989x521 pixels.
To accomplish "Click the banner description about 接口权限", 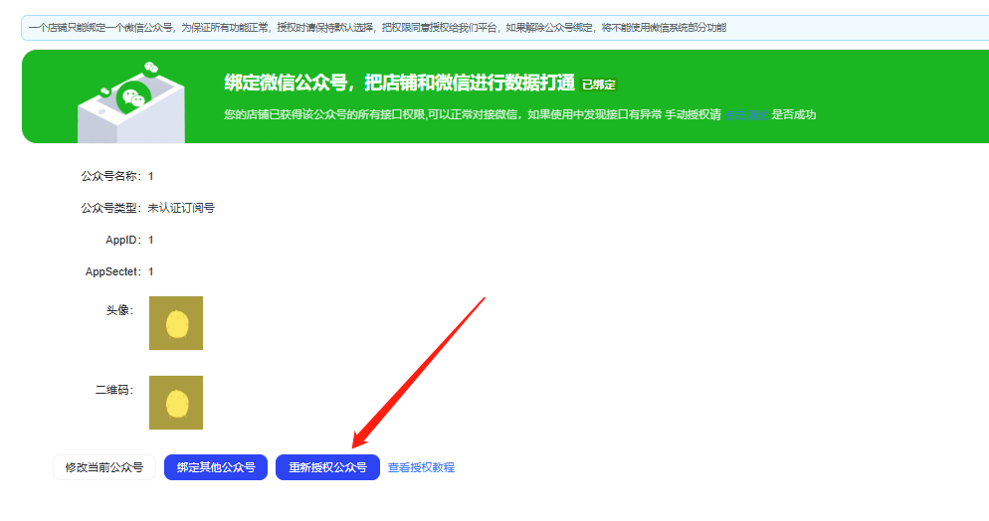I will coord(473,115).
